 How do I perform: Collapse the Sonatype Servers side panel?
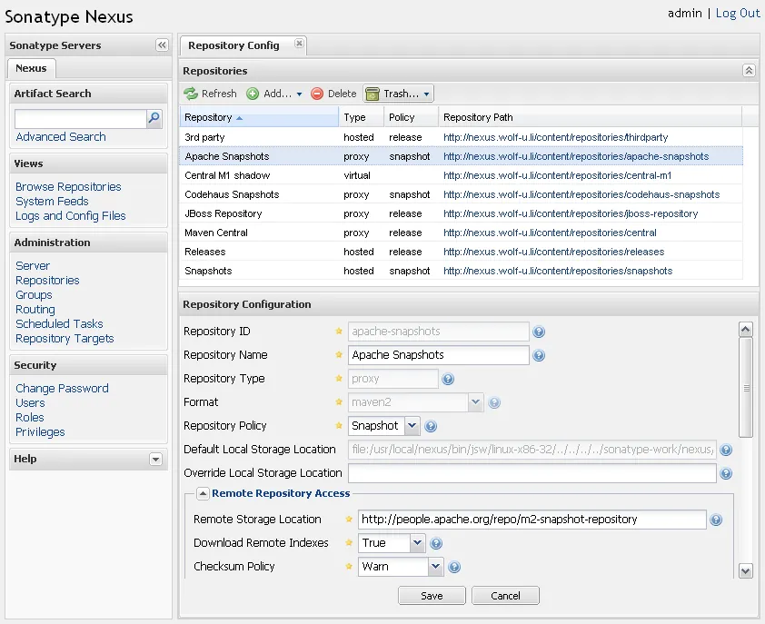coord(162,45)
